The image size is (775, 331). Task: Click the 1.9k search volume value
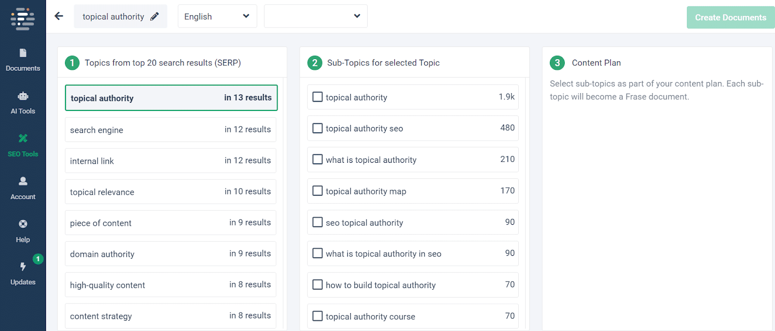click(507, 96)
